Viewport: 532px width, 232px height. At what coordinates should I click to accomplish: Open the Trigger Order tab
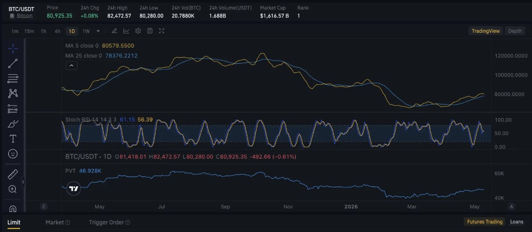(x=109, y=222)
